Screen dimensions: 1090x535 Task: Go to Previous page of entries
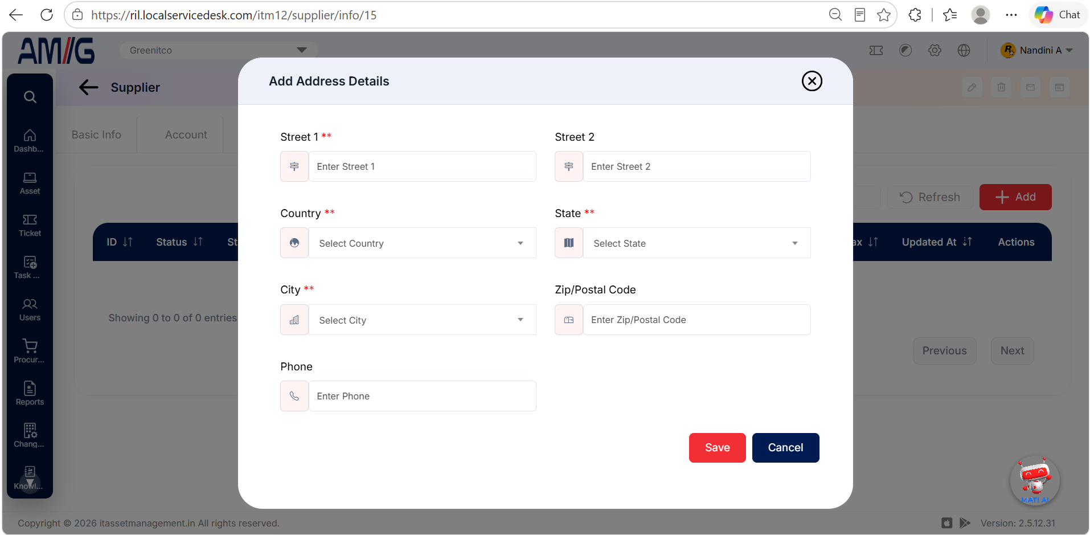click(944, 351)
